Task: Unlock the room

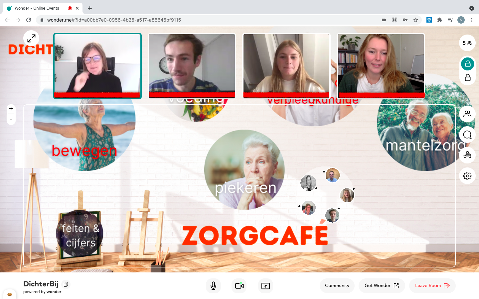Action: (x=467, y=64)
